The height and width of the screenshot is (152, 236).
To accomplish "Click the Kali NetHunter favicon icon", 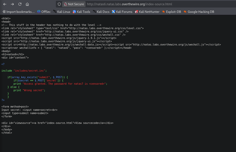I will click(137, 12).
